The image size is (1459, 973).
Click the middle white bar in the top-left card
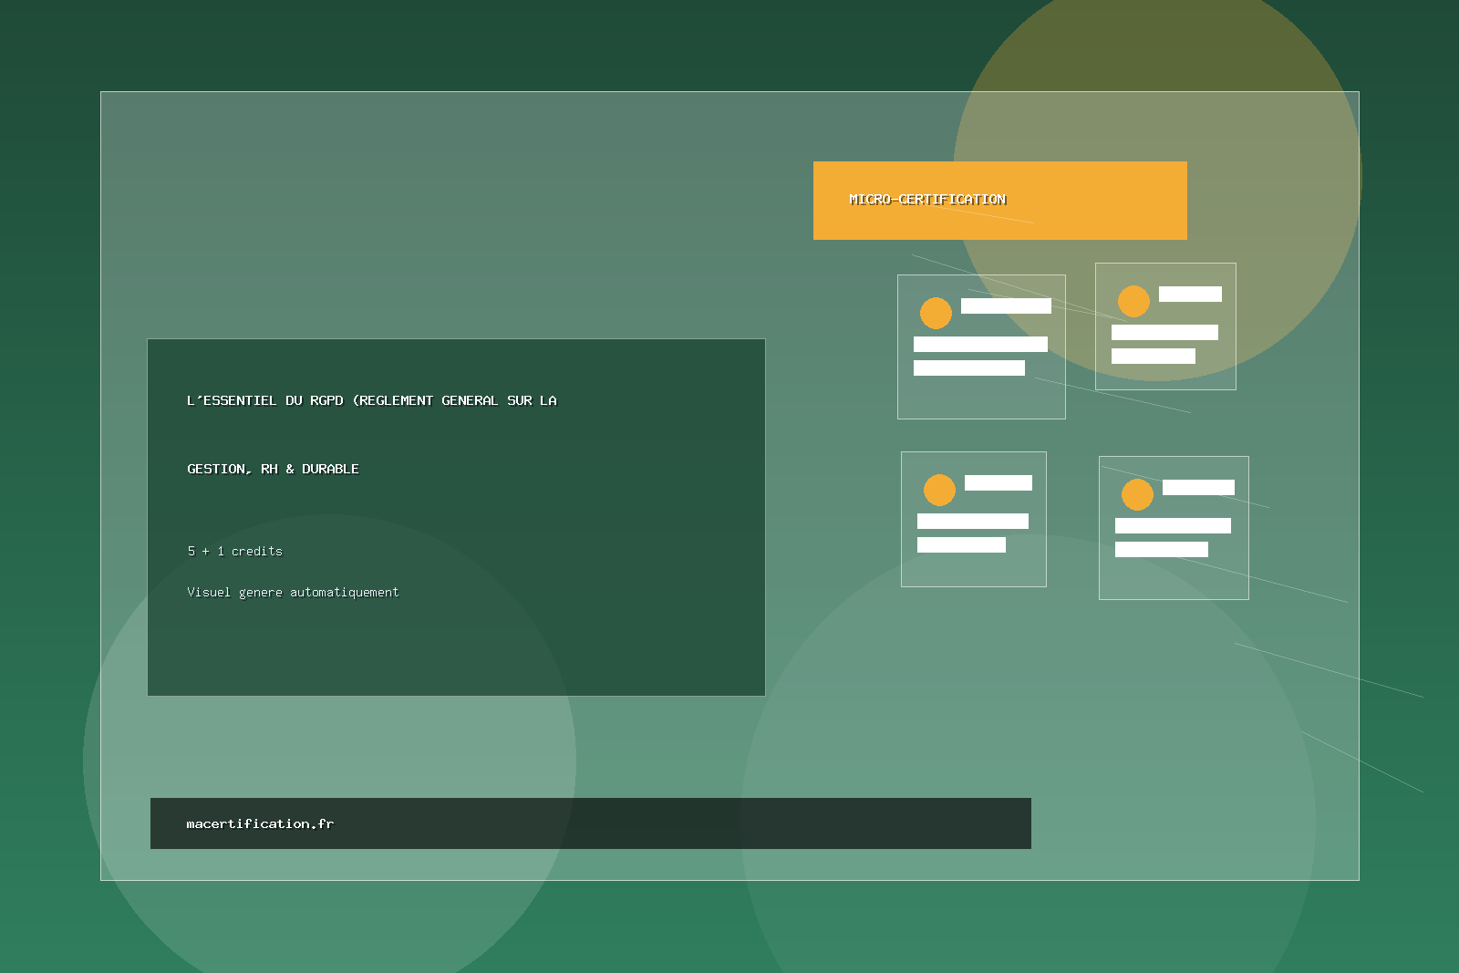(x=980, y=344)
